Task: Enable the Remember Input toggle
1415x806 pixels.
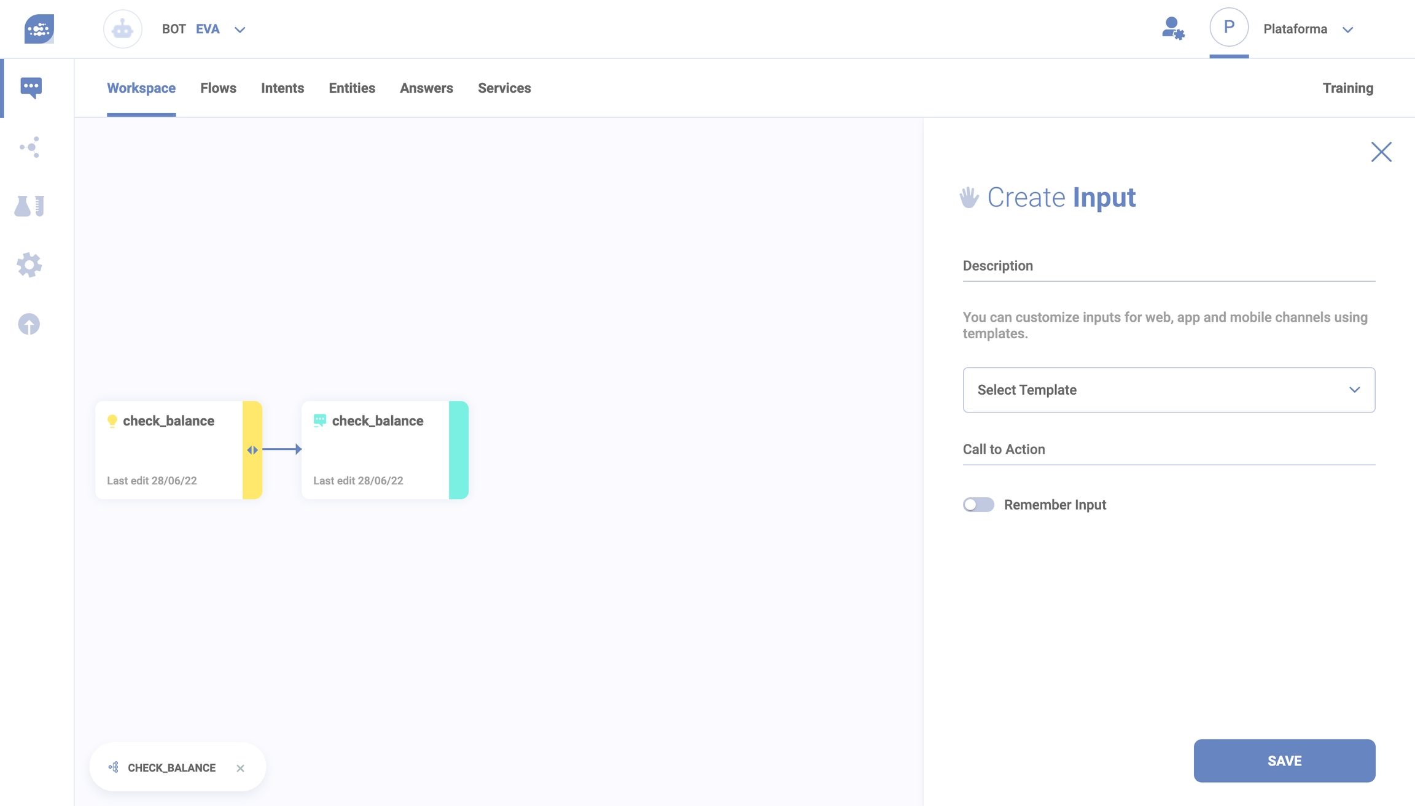Action: 978,505
